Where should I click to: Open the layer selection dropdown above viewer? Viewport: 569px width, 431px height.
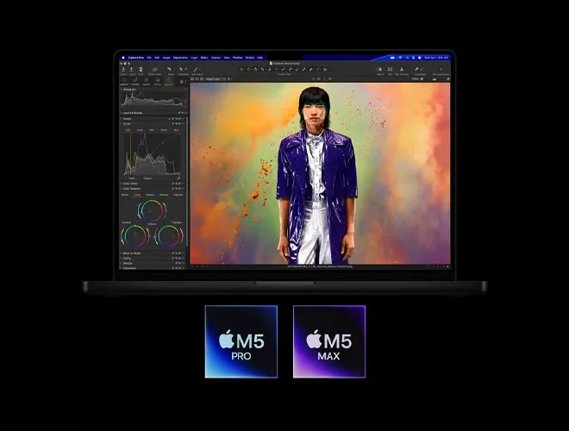tap(216, 78)
